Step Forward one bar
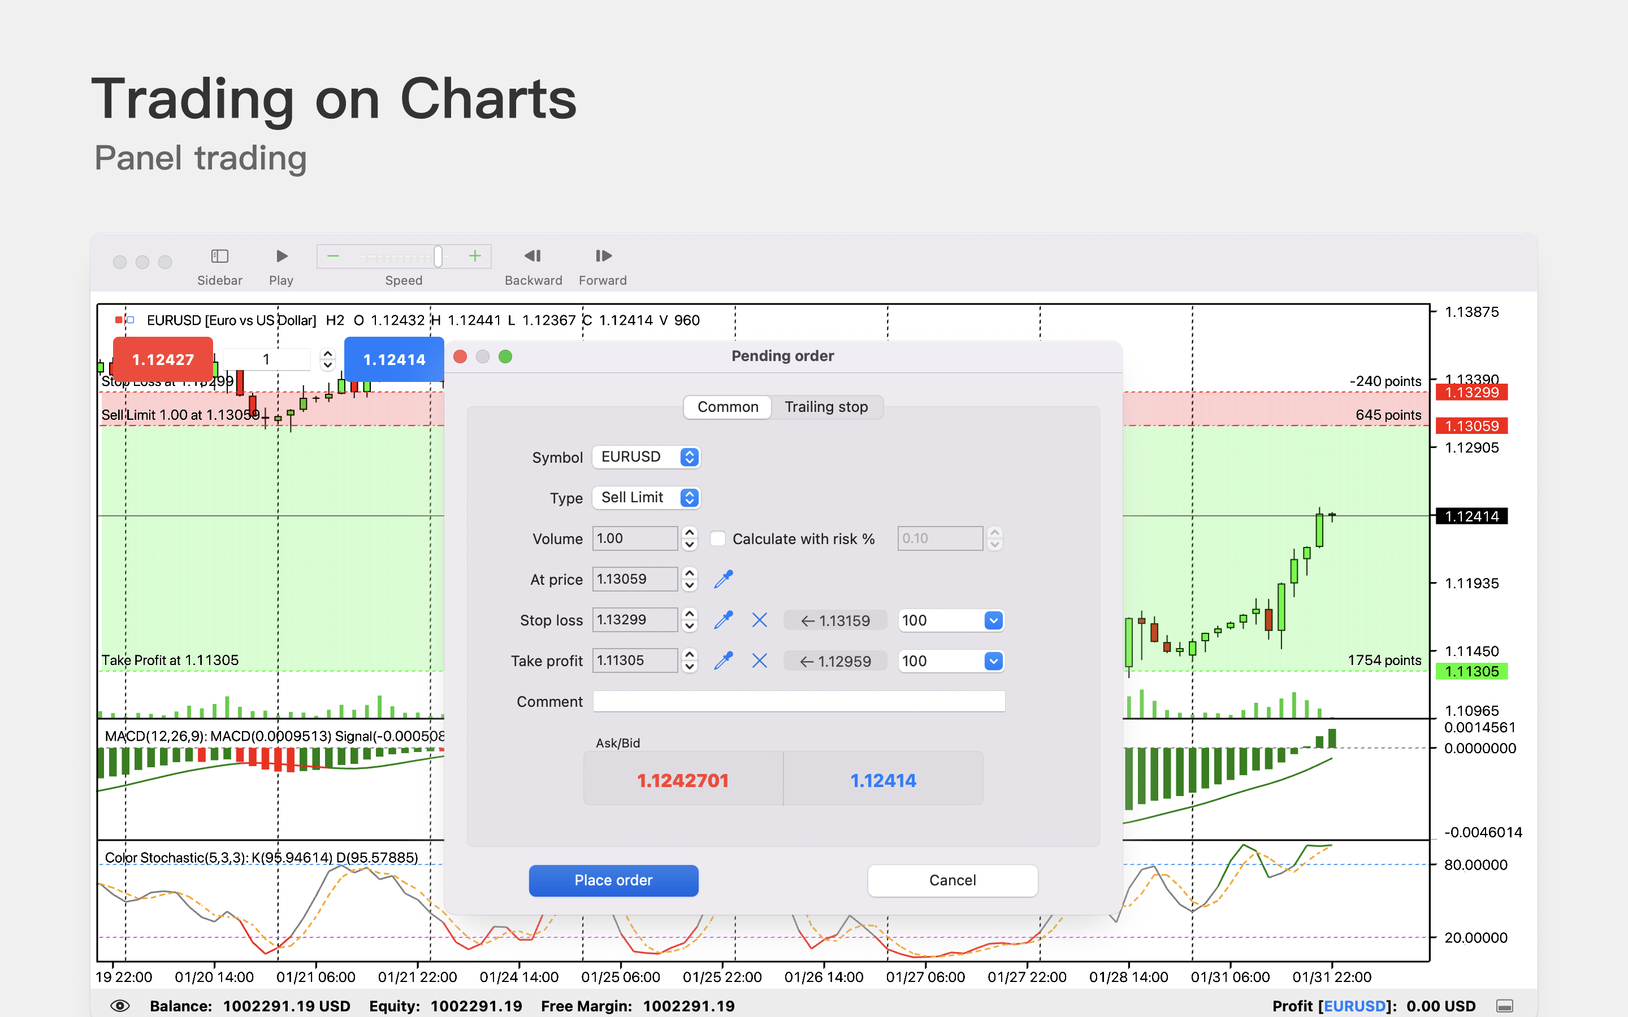 pyautogui.click(x=604, y=257)
